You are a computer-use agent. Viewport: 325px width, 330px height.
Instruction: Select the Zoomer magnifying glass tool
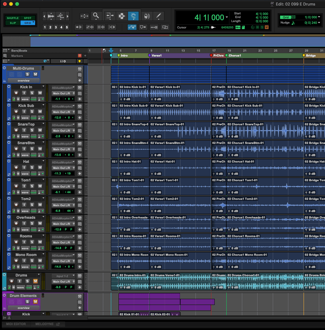click(96, 16)
